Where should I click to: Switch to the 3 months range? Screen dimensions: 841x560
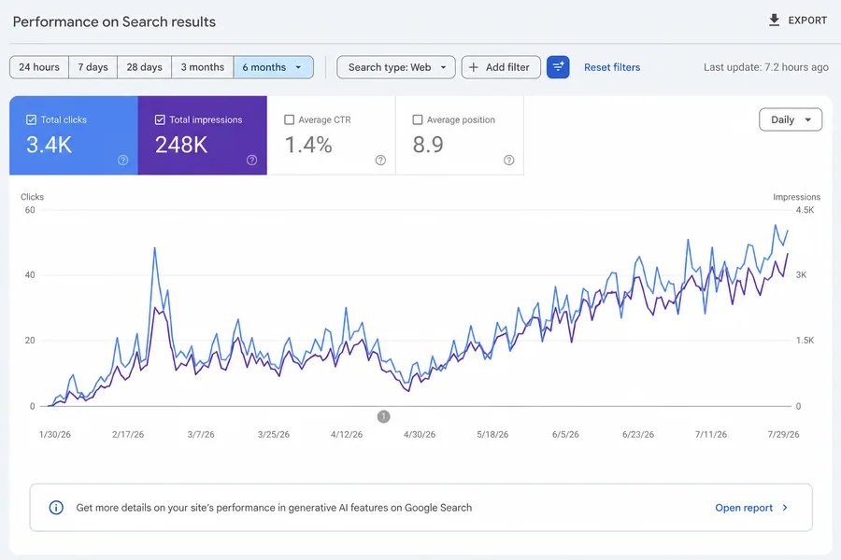pos(202,67)
